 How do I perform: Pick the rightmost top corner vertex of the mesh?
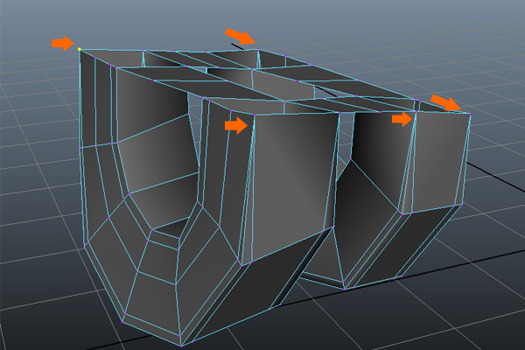pyautogui.click(x=471, y=115)
